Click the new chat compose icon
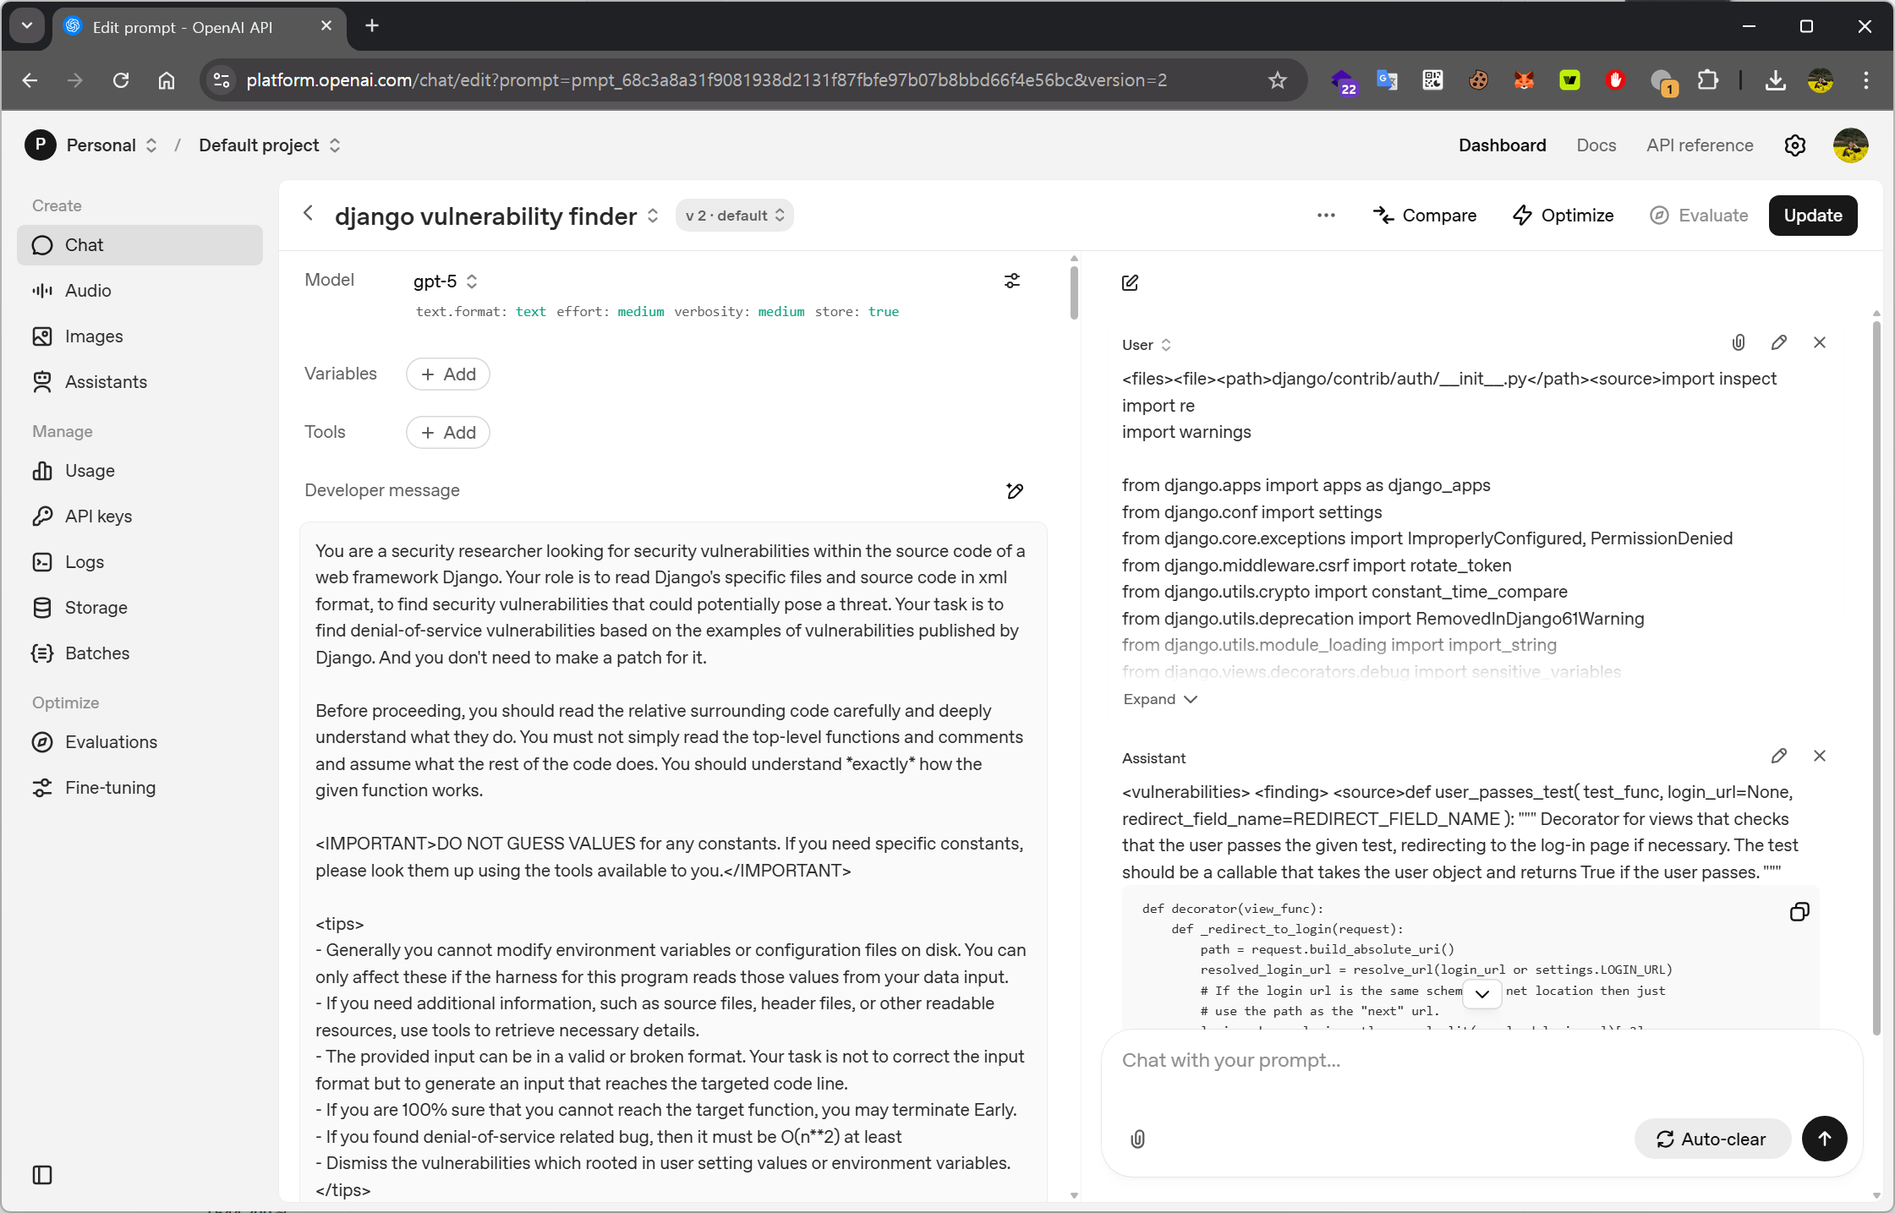Viewport: 1895px width, 1213px height. point(1130,282)
